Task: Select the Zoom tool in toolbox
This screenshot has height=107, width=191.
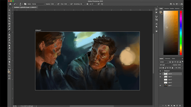Action: click(9, 65)
